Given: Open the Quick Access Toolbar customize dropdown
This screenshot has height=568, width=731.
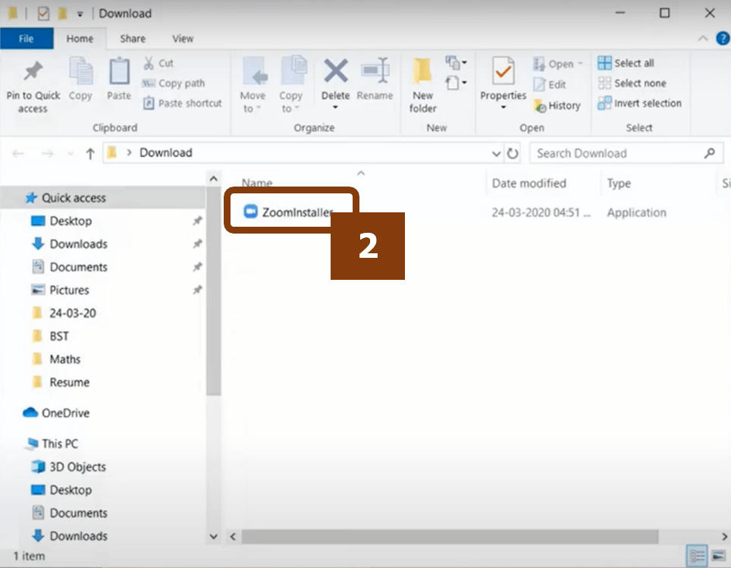Looking at the screenshot, I should tap(80, 14).
